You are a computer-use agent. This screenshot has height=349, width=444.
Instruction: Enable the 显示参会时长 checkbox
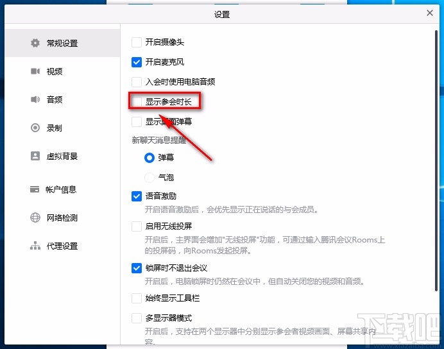pos(137,101)
